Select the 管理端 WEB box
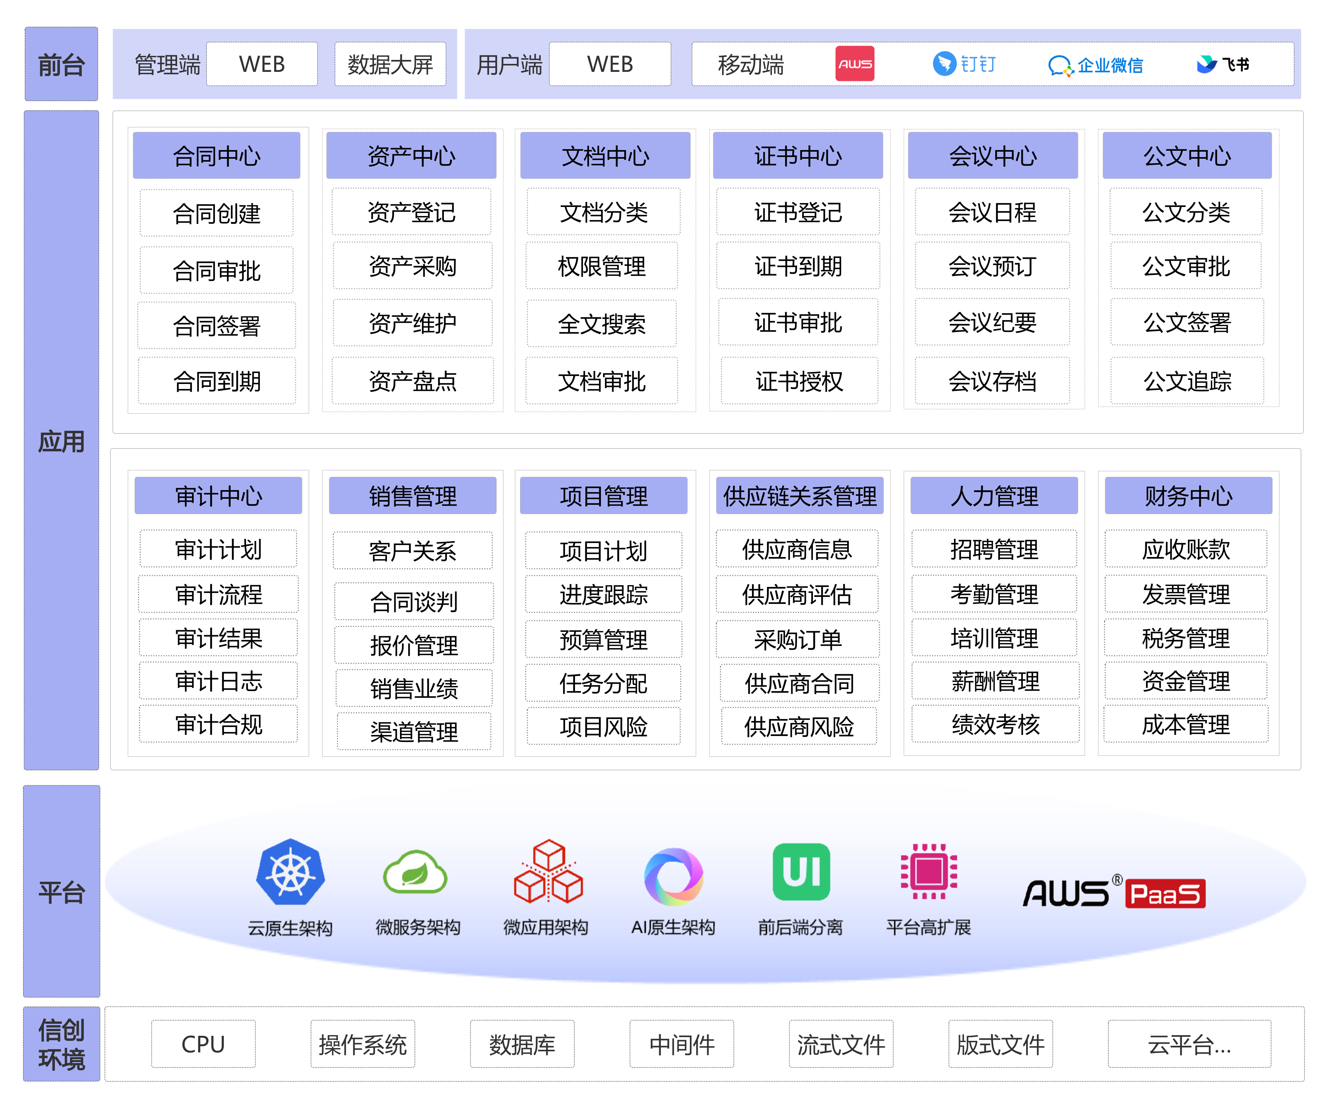The height and width of the screenshot is (1098, 1323). tap(262, 64)
